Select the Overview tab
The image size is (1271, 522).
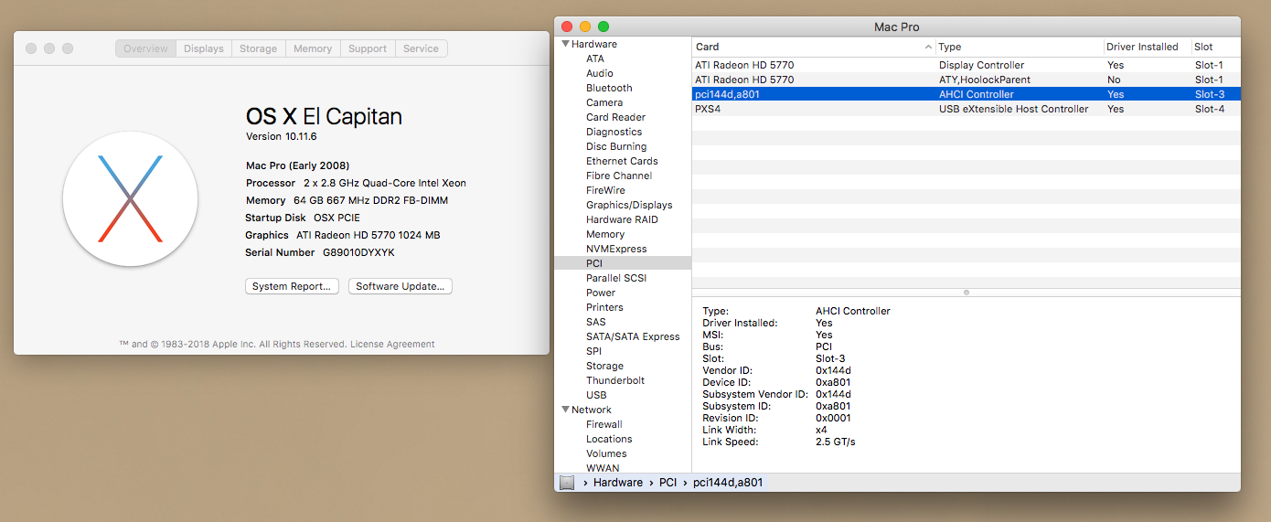146,48
